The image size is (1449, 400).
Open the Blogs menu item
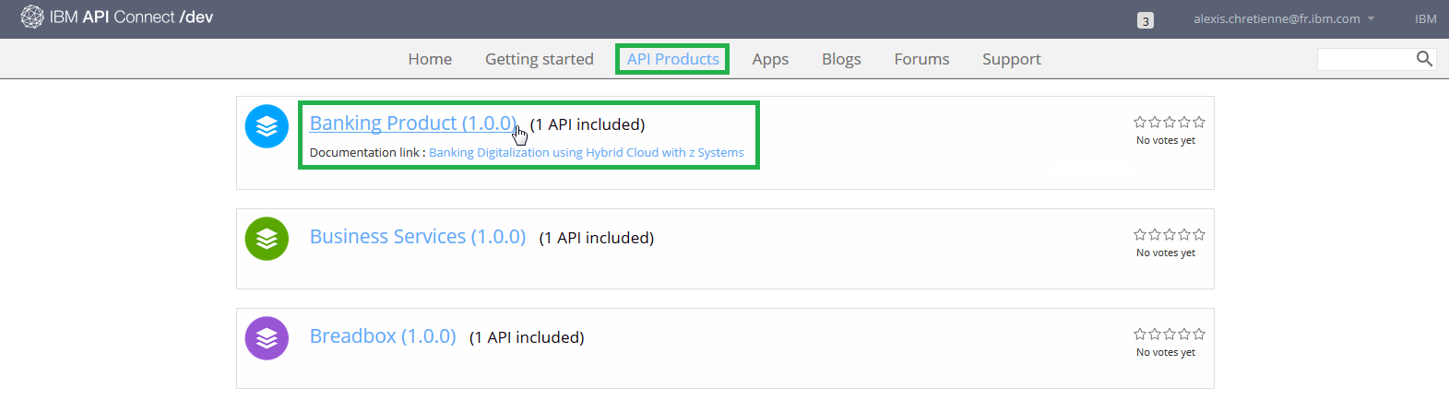click(841, 59)
